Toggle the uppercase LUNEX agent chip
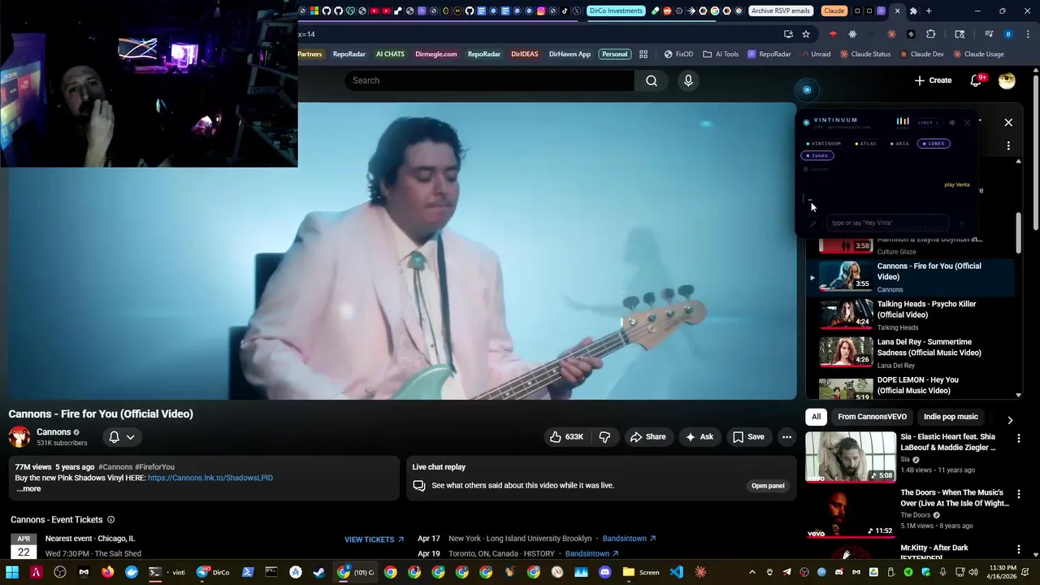The image size is (1040, 585). (x=934, y=144)
